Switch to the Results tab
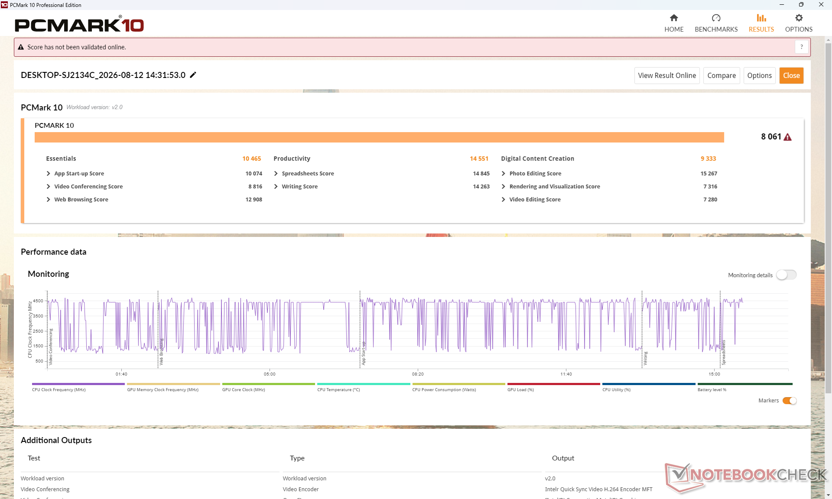The width and height of the screenshot is (832, 499). 761,23
